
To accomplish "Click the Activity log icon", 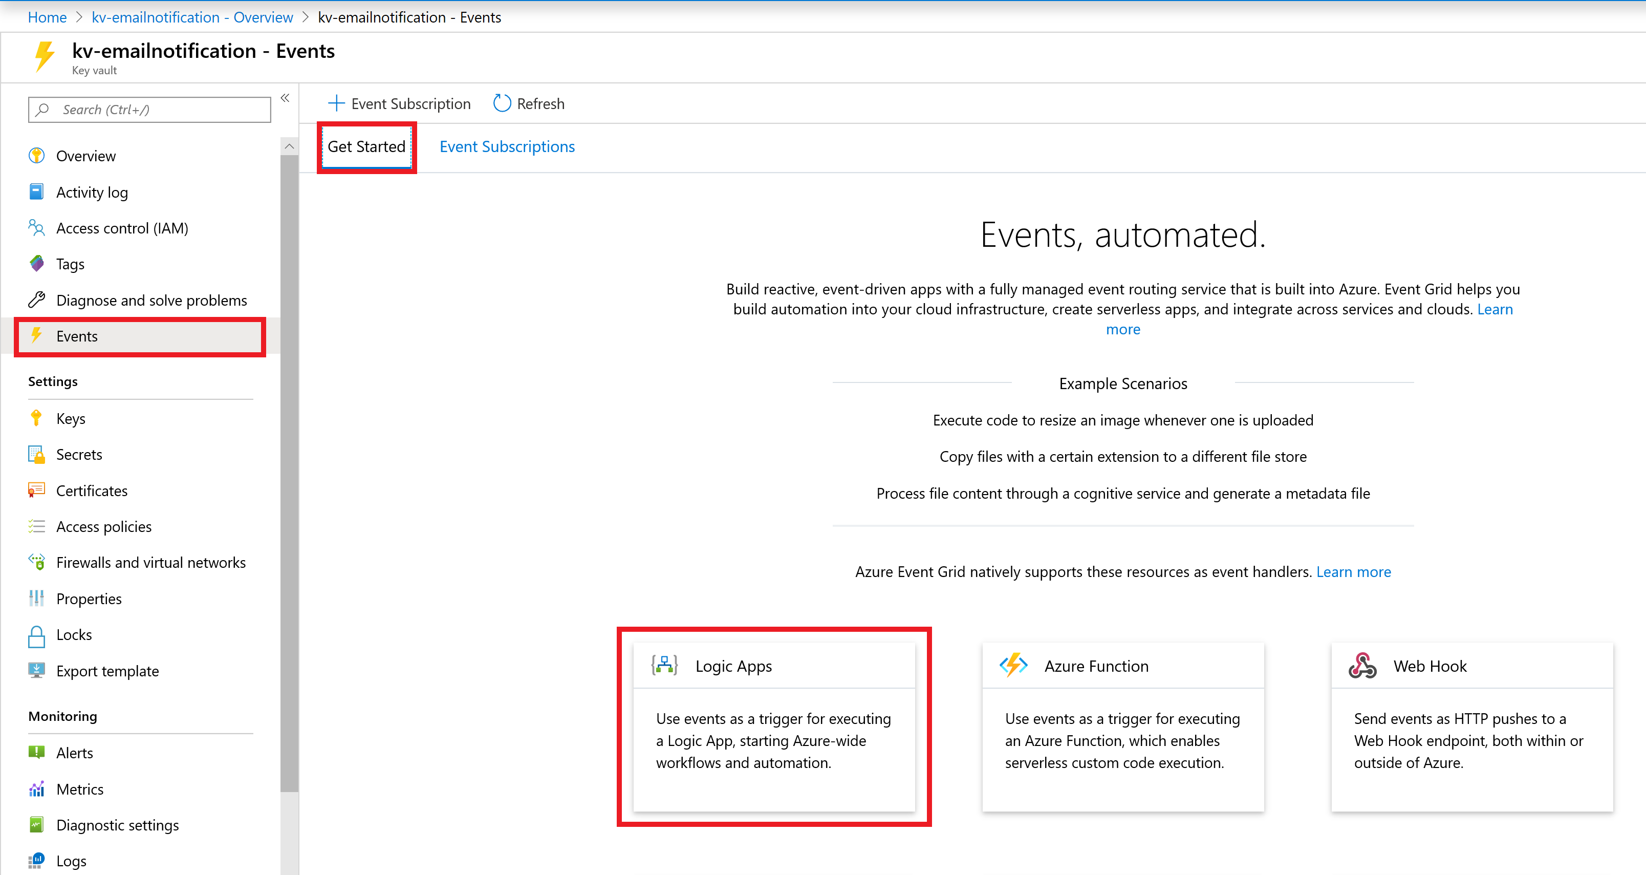I will click(x=37, y=192).
